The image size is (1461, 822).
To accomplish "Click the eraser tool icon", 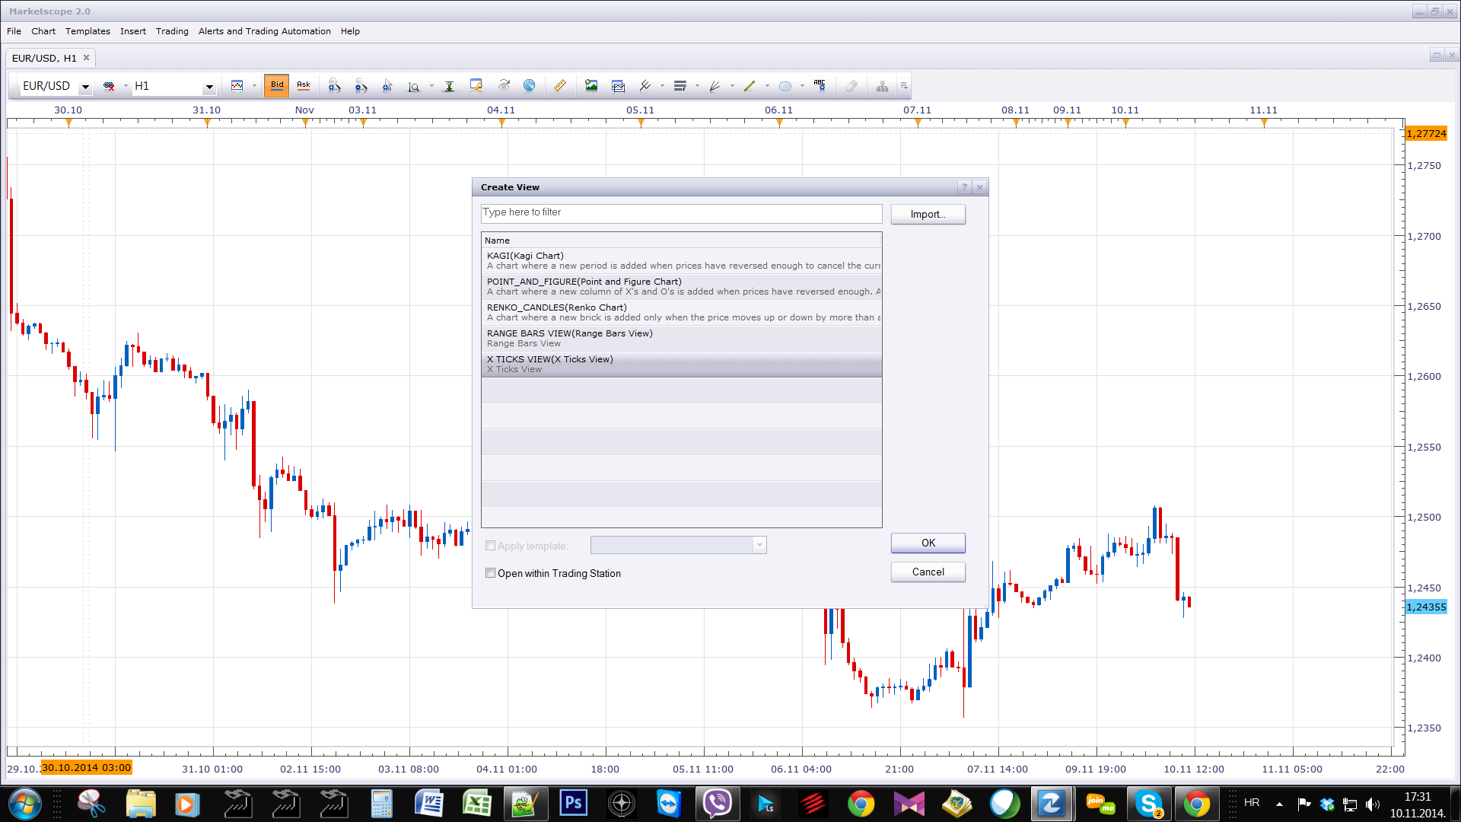I will (x=851, y=86).
